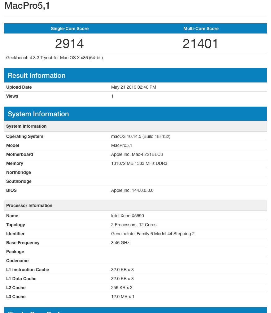Viewport: 271px width, 313px height.
Task: Click the Package label
Action: tap(15, 252)
